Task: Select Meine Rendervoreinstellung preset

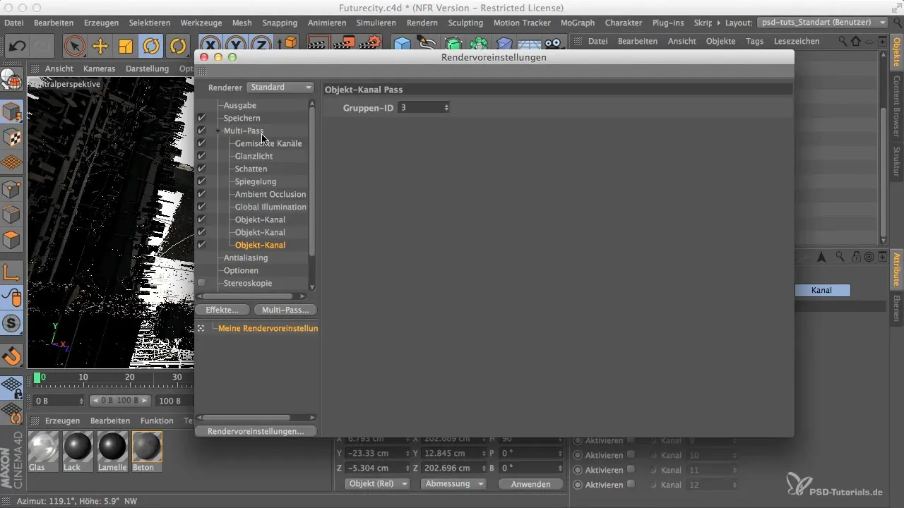Action: (x=268, y=328)
